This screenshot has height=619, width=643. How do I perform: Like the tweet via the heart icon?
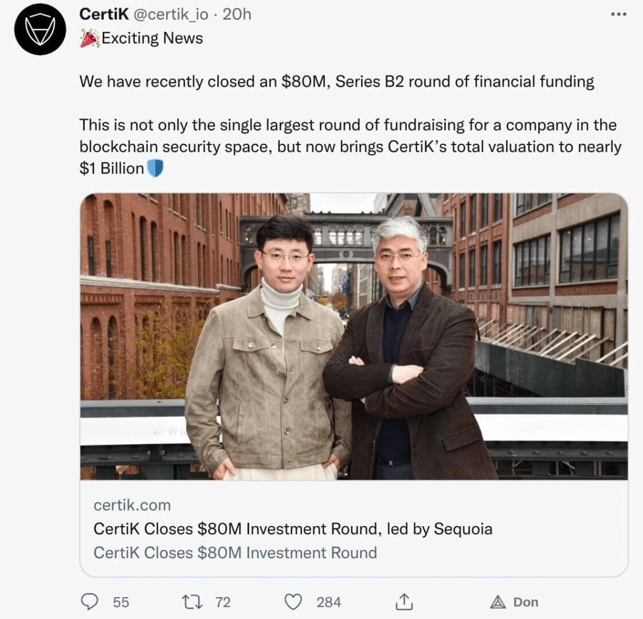coord(294,602)
